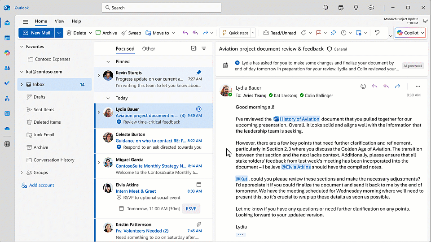
Task: Collapse the Today group in list
Action: click(x=108, y=98)
